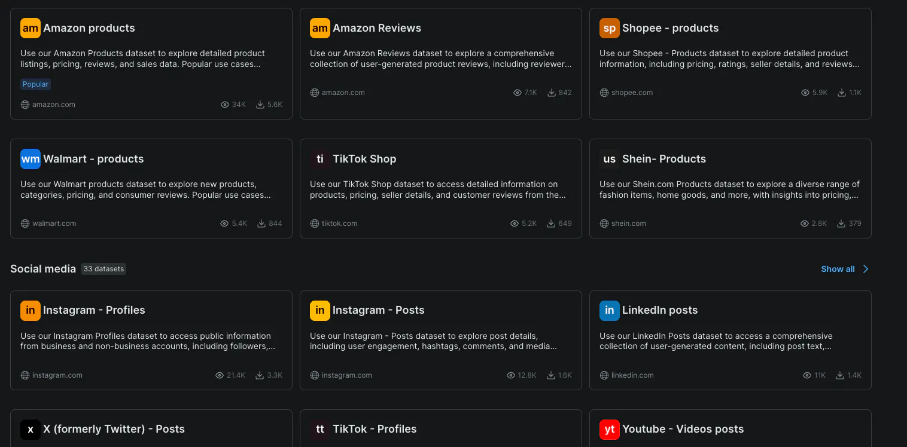Click the views eye icon on Instagram - Profiles card
Viewport: 907px width, 447px height.
click(x=220, y=375)
